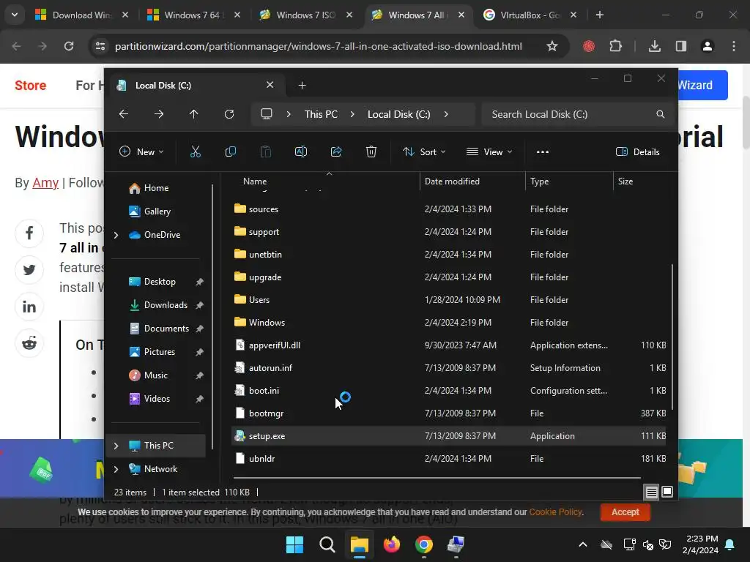Open the Windows Start menu
This screenshot has height=562, width=750.
click(294, 544)
